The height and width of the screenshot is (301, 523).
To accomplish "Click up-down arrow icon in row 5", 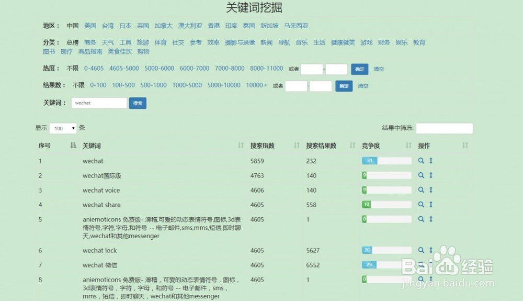I will point(431,219).
